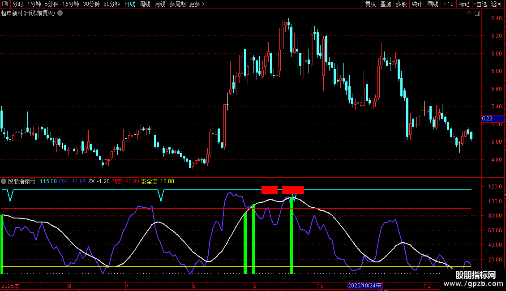Open the 画线 drawing tools

point(433,4)
